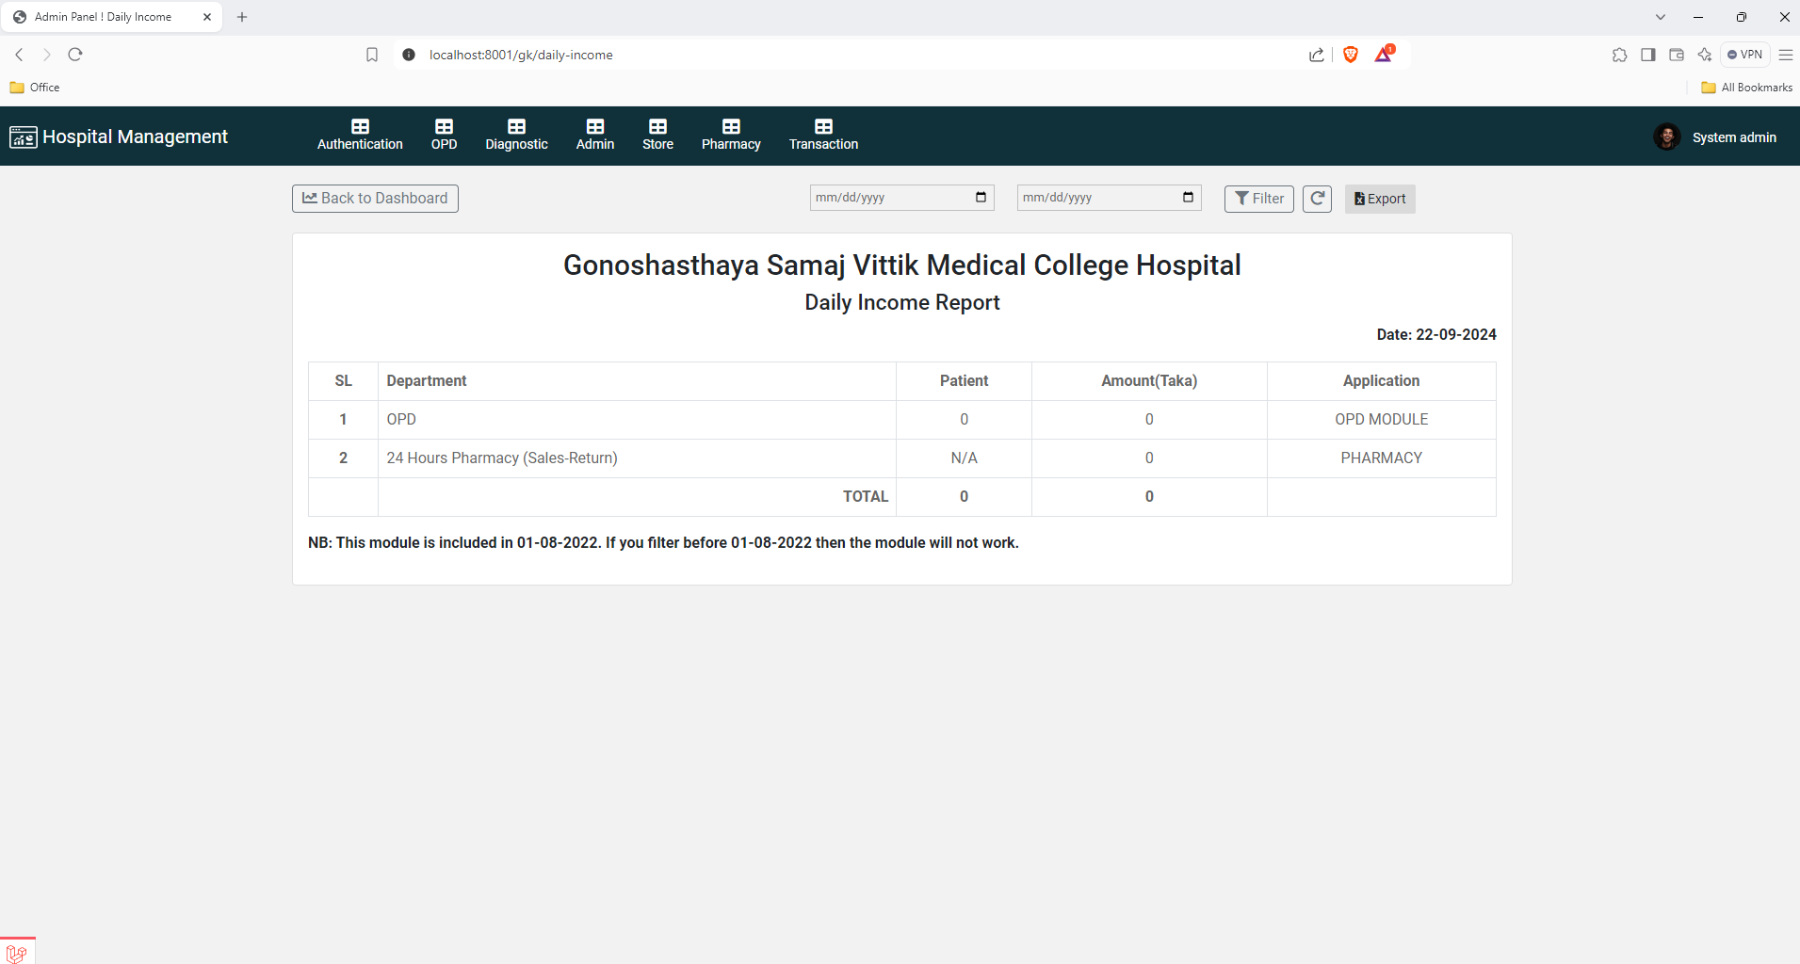Click the refresh report icon button

click(x=1317, y=199)
